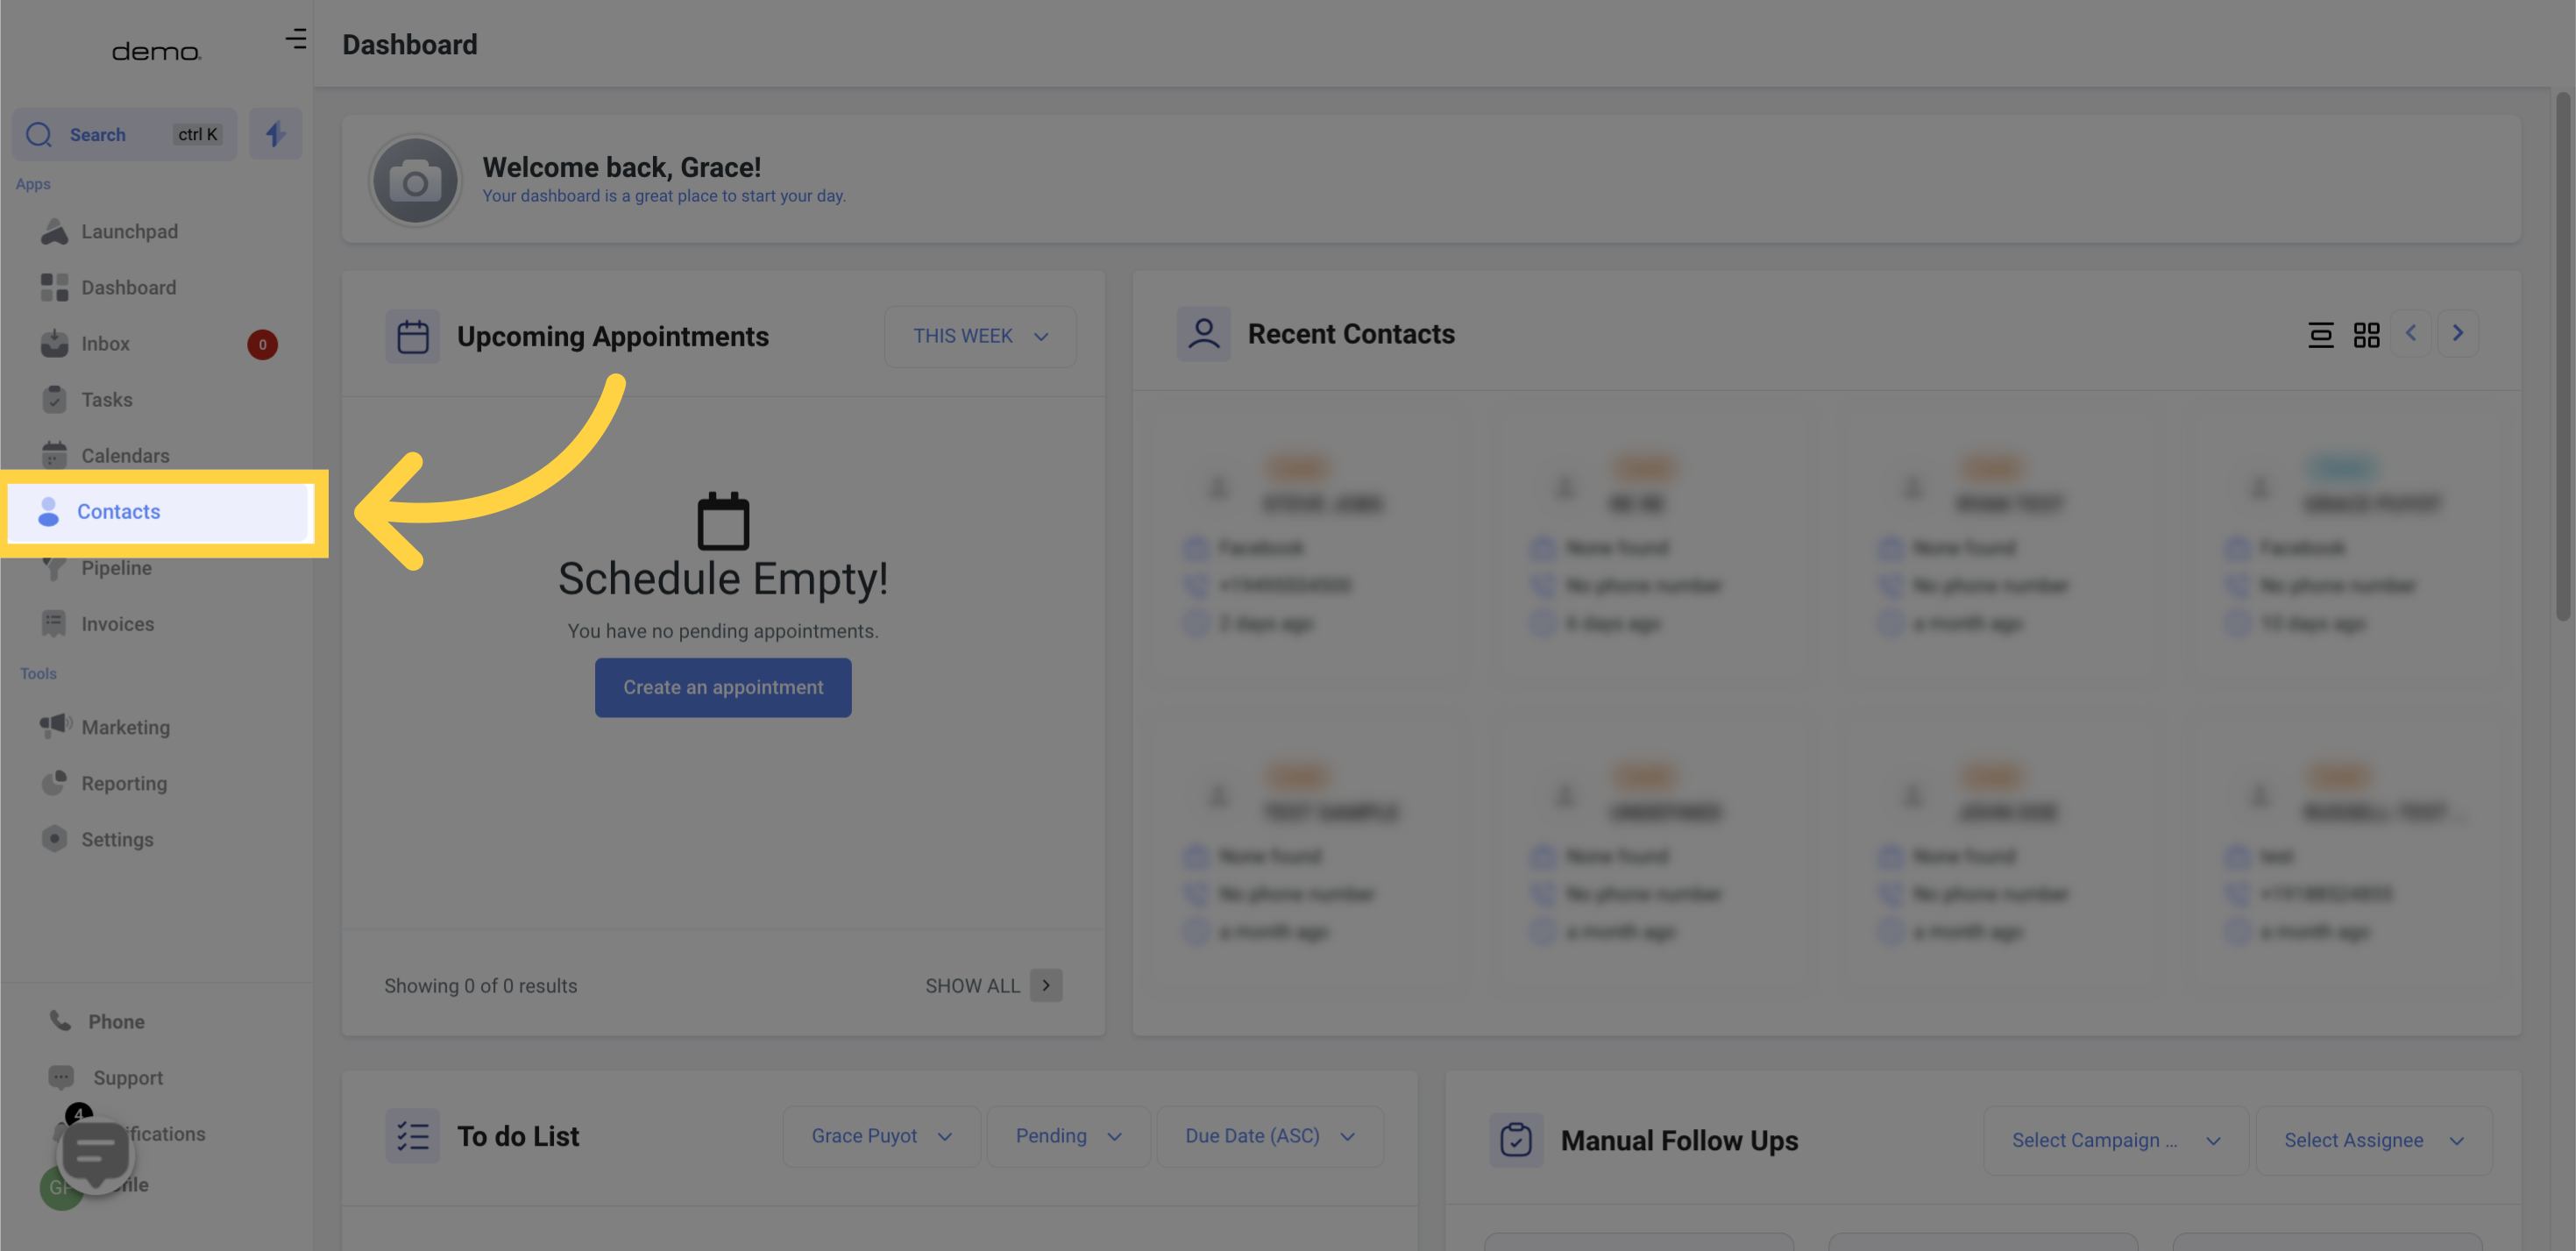The height and width of the screenshot is (1251, 2576).
Task: Advance Recent Contacts with the right arrow
Action: point(2458,333)
